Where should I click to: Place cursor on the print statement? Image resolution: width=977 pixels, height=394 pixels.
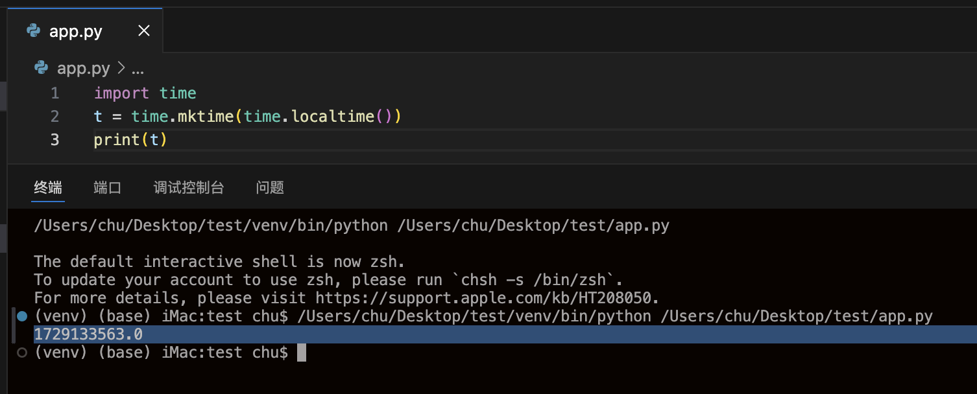117,139
